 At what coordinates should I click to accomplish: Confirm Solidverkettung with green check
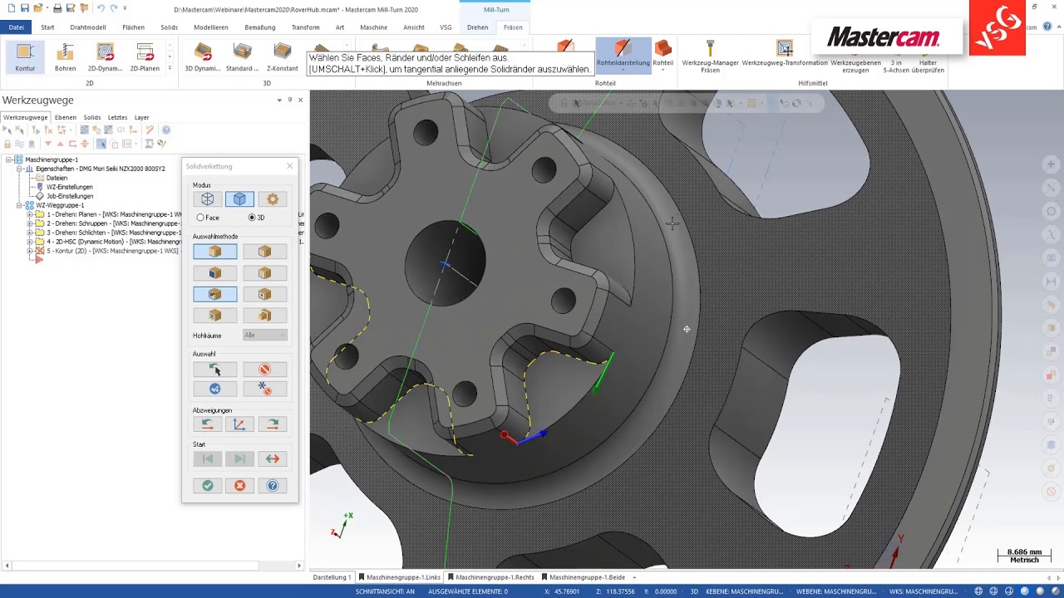207,486
